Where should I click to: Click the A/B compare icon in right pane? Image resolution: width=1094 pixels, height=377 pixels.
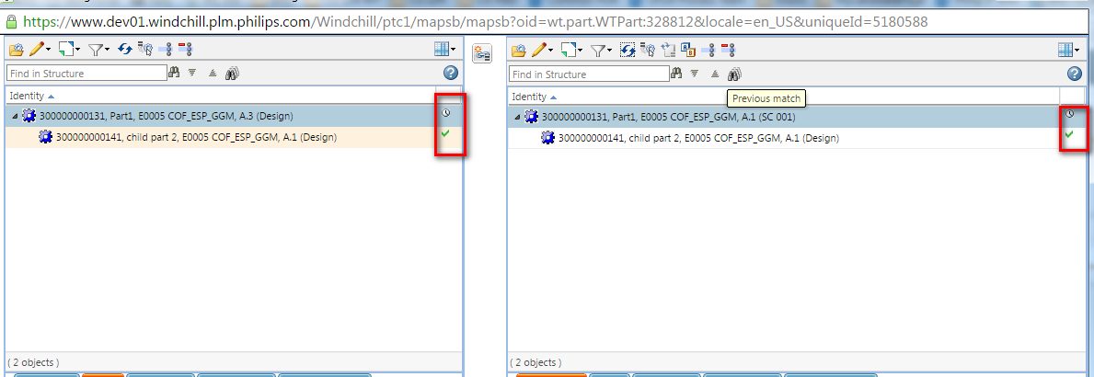pos(688,50)
